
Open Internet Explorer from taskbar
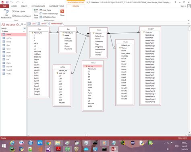coord(12,143)
